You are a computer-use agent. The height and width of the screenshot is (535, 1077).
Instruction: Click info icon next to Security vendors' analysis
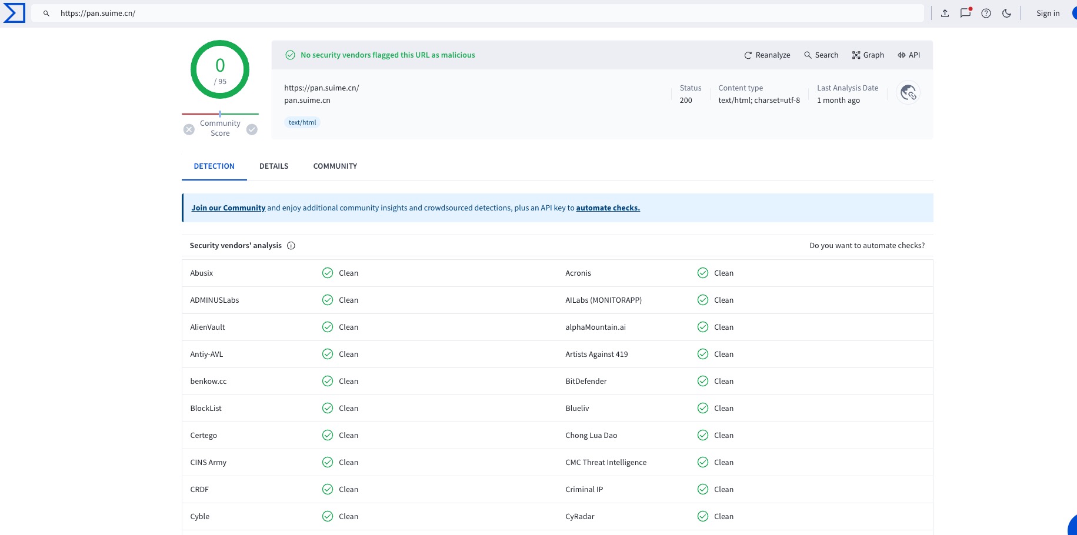(x=291, y=246)
